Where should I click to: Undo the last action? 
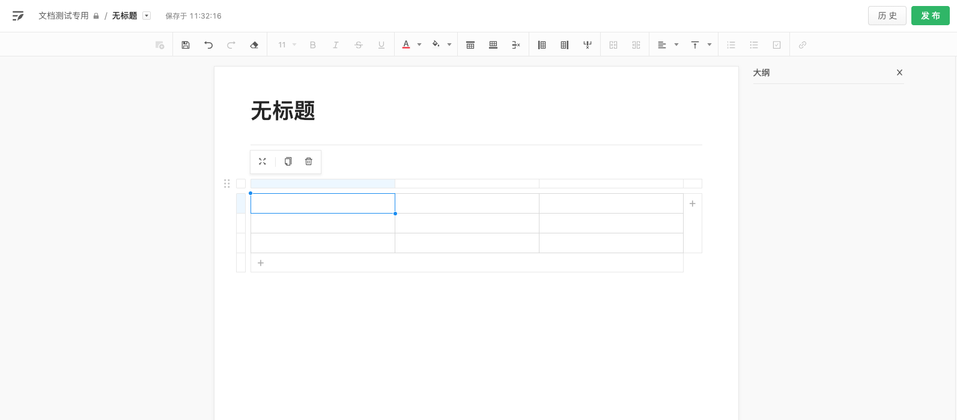[x=208, y=45]
